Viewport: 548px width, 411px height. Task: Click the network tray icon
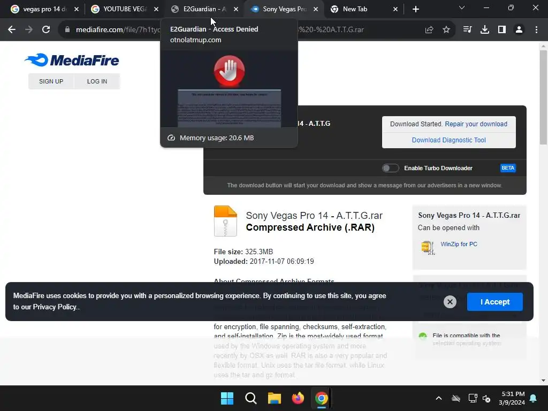[x=473, y=398]
